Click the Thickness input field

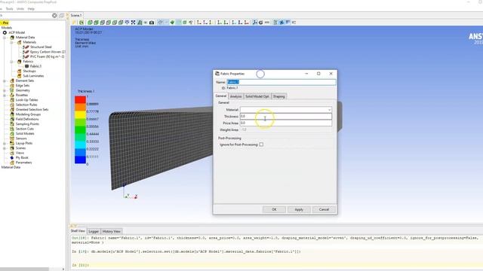tap(286, 117)
